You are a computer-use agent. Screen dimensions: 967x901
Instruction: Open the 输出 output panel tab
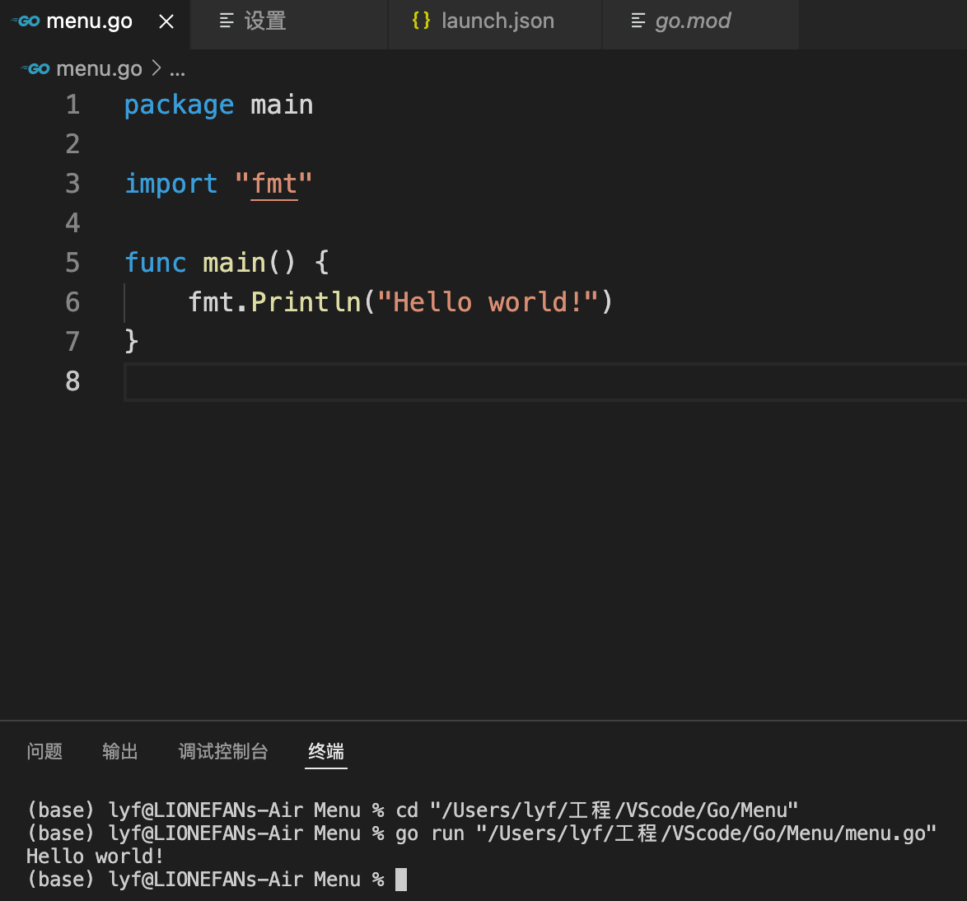(120, 751)
